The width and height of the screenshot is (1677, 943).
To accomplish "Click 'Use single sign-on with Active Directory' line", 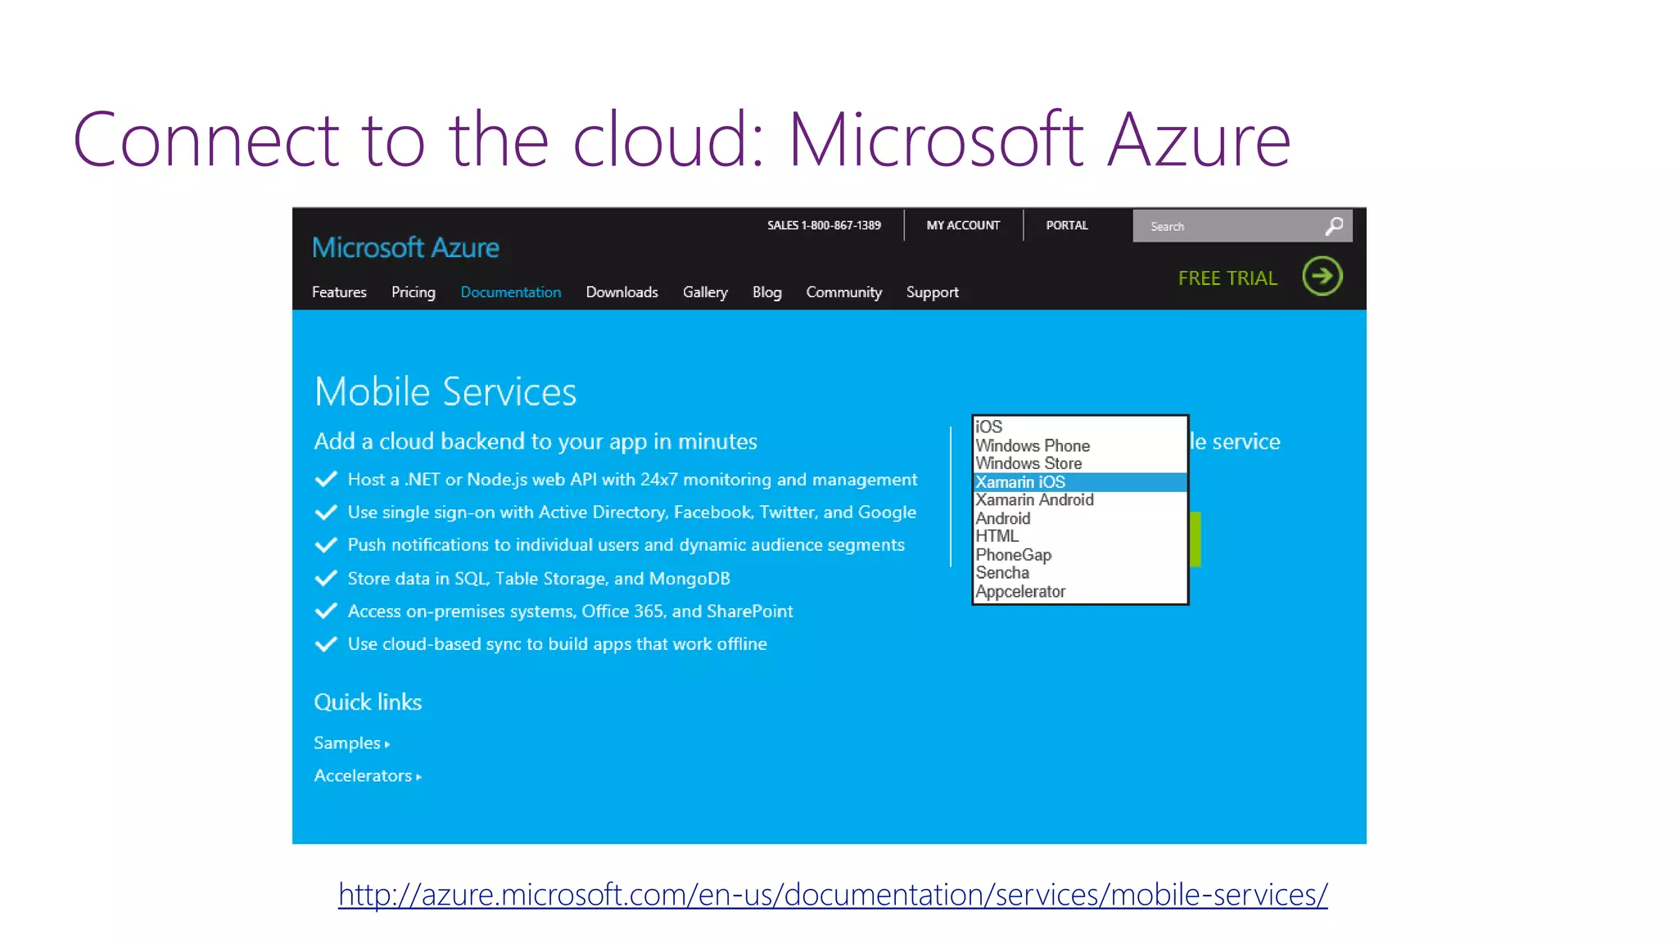I will [x=631, y=512].
